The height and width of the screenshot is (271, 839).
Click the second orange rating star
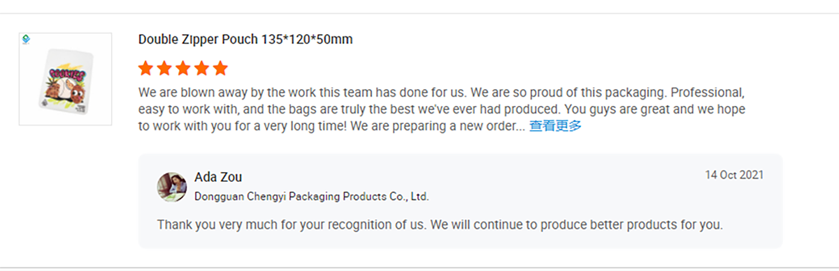pos(164,68)
